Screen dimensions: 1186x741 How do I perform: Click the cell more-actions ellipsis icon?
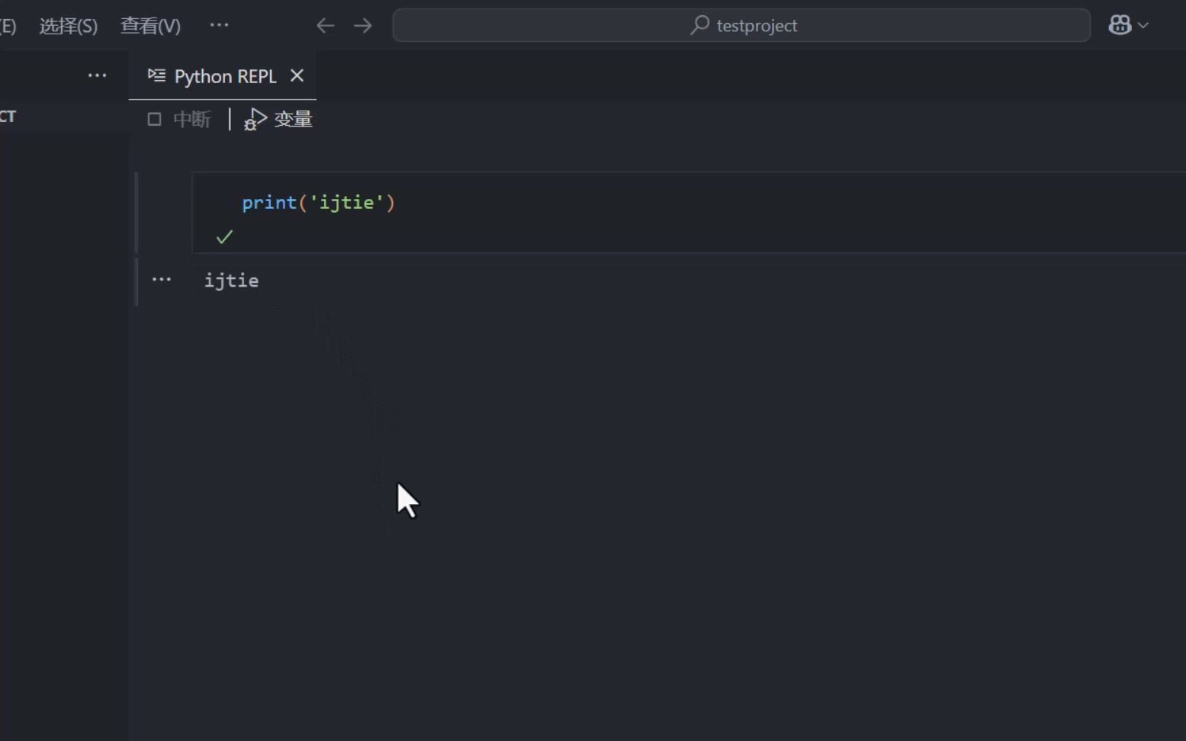(x=161, y=279)
